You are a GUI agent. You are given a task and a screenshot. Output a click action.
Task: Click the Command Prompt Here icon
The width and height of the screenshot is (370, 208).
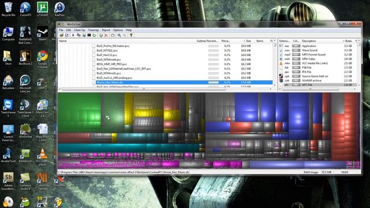89,35
